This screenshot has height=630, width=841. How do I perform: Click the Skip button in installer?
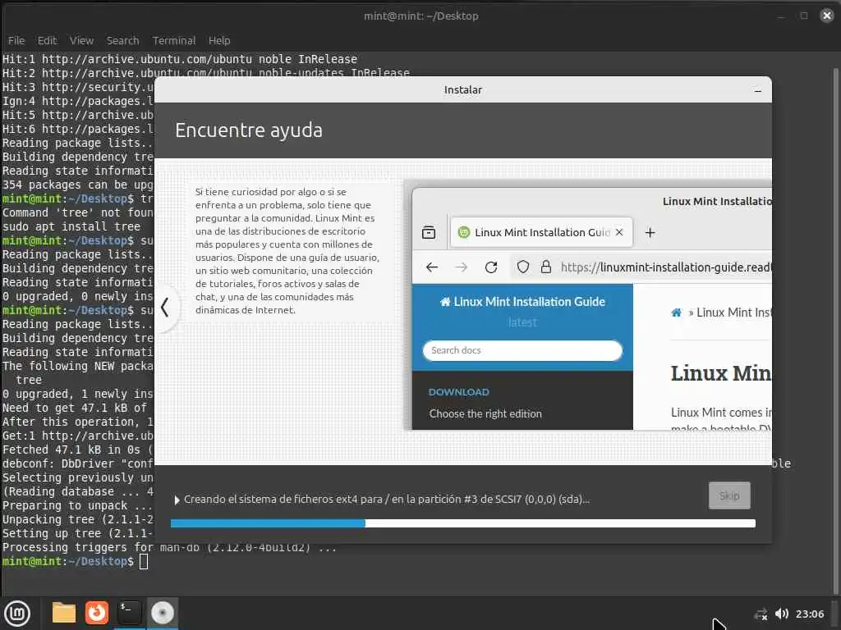click(x=729, y=496)
